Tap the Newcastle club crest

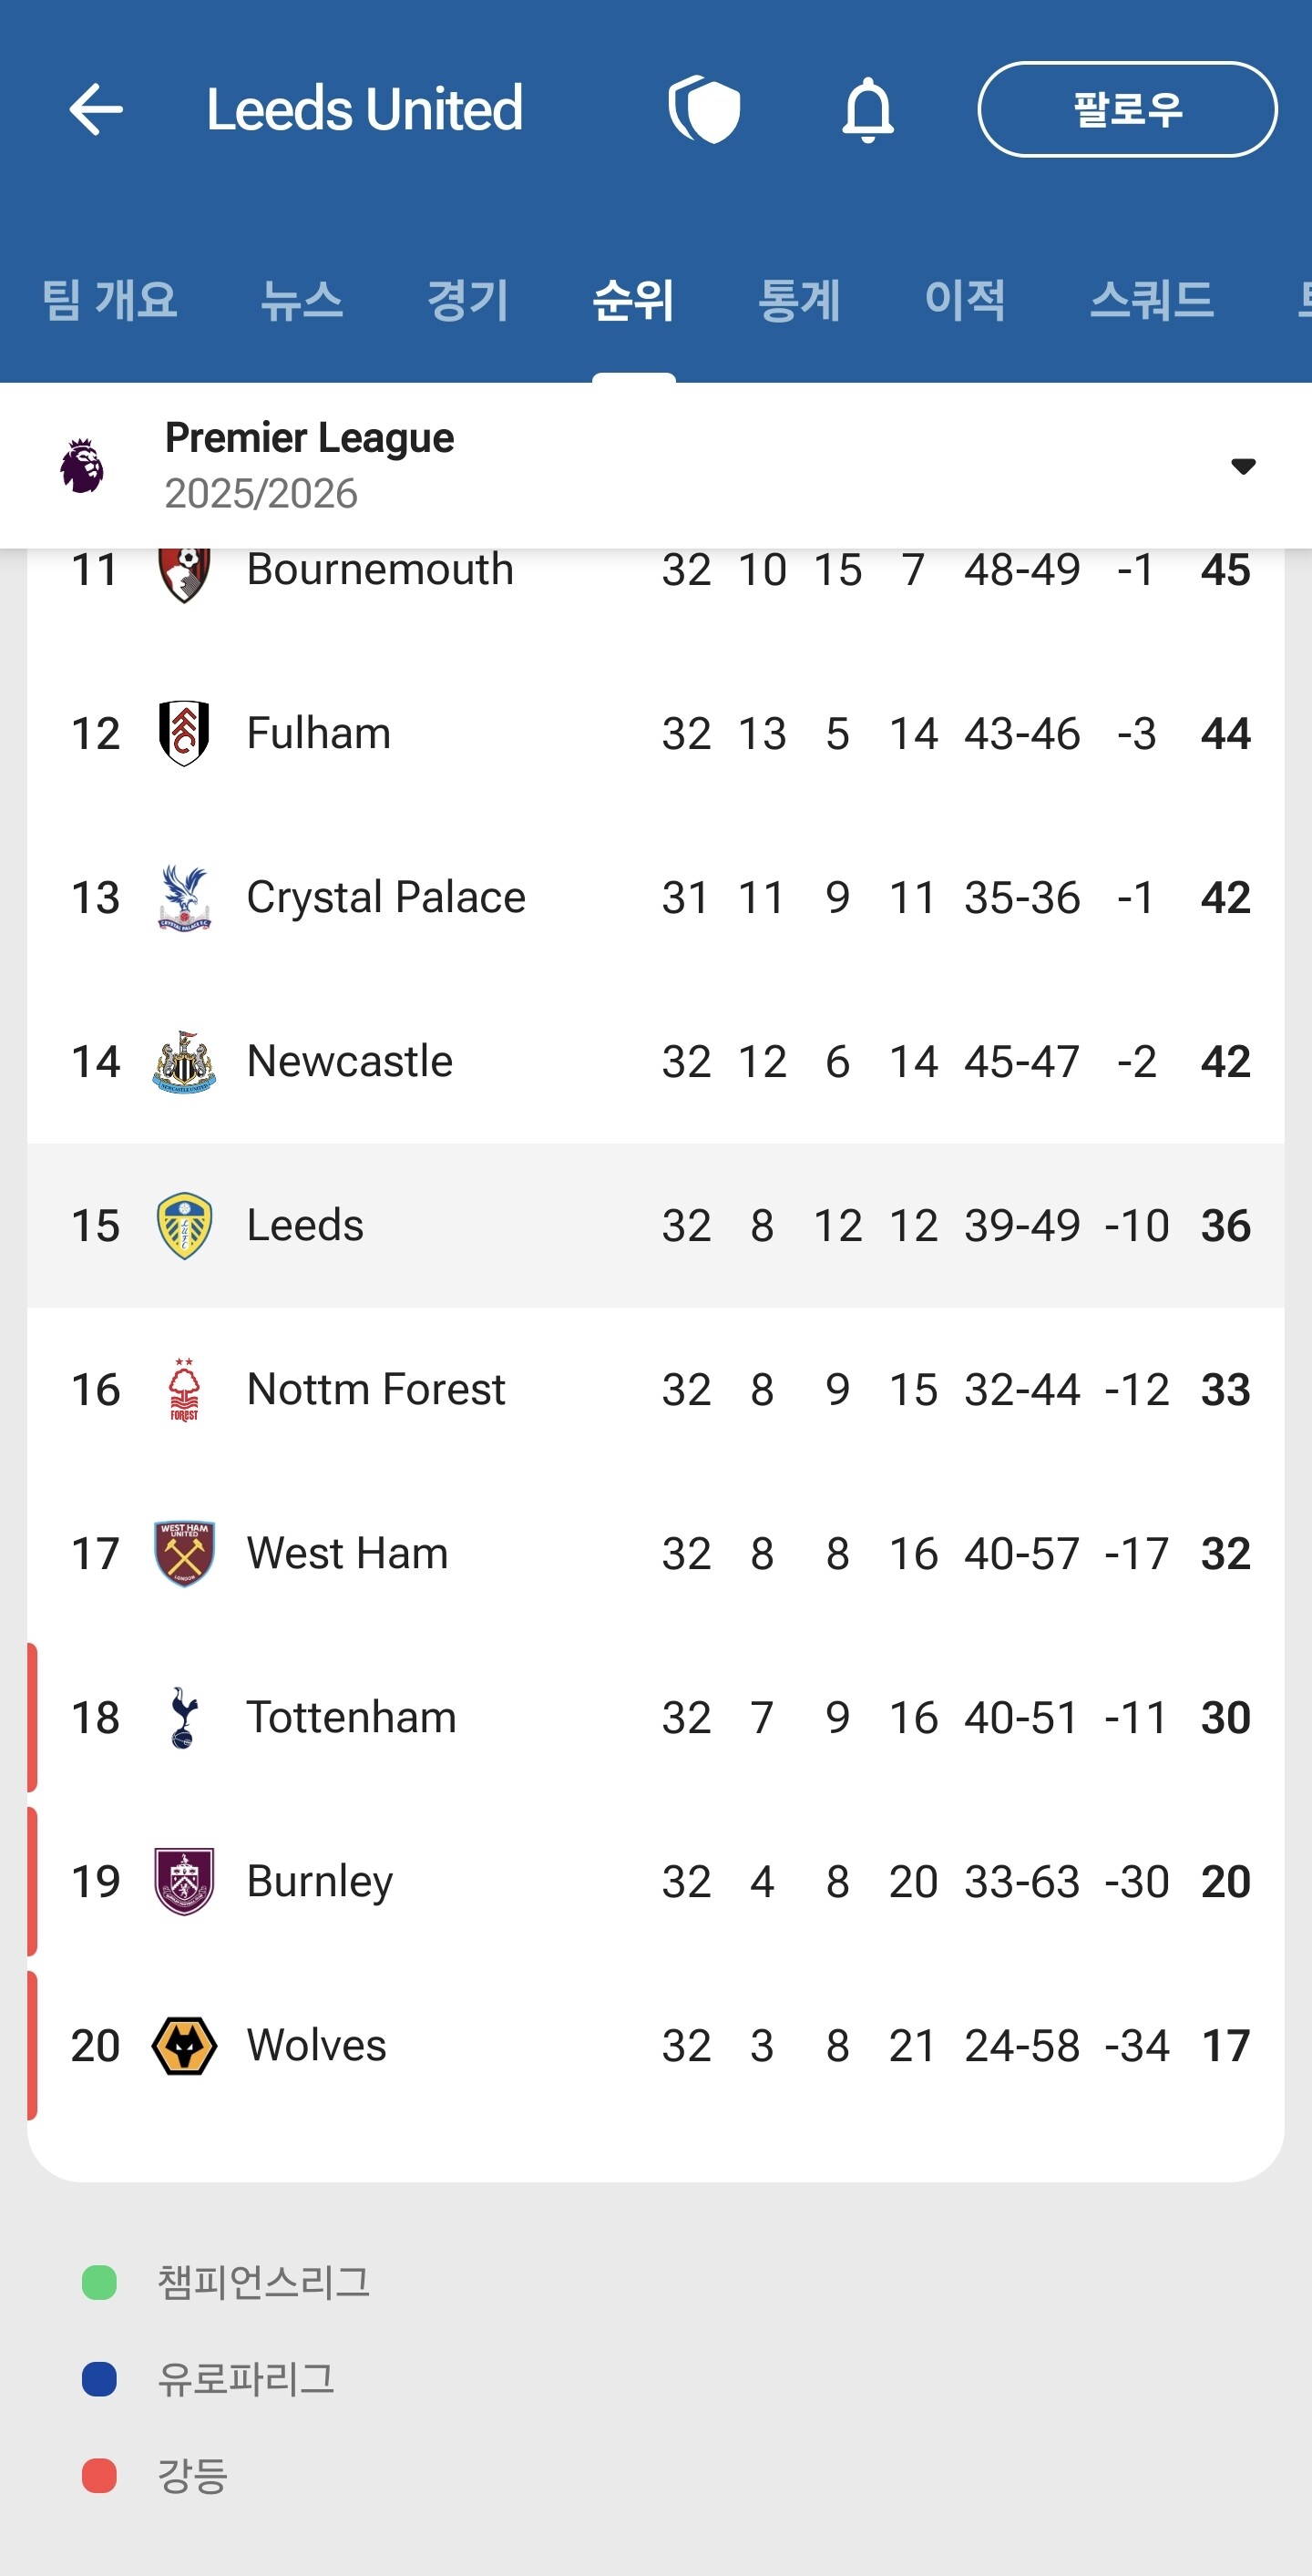[184, 1061]
